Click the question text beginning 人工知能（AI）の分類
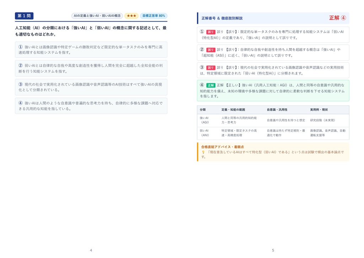This screenshot has height=258, width=364. pyautogui.click(x=91, y=31)
